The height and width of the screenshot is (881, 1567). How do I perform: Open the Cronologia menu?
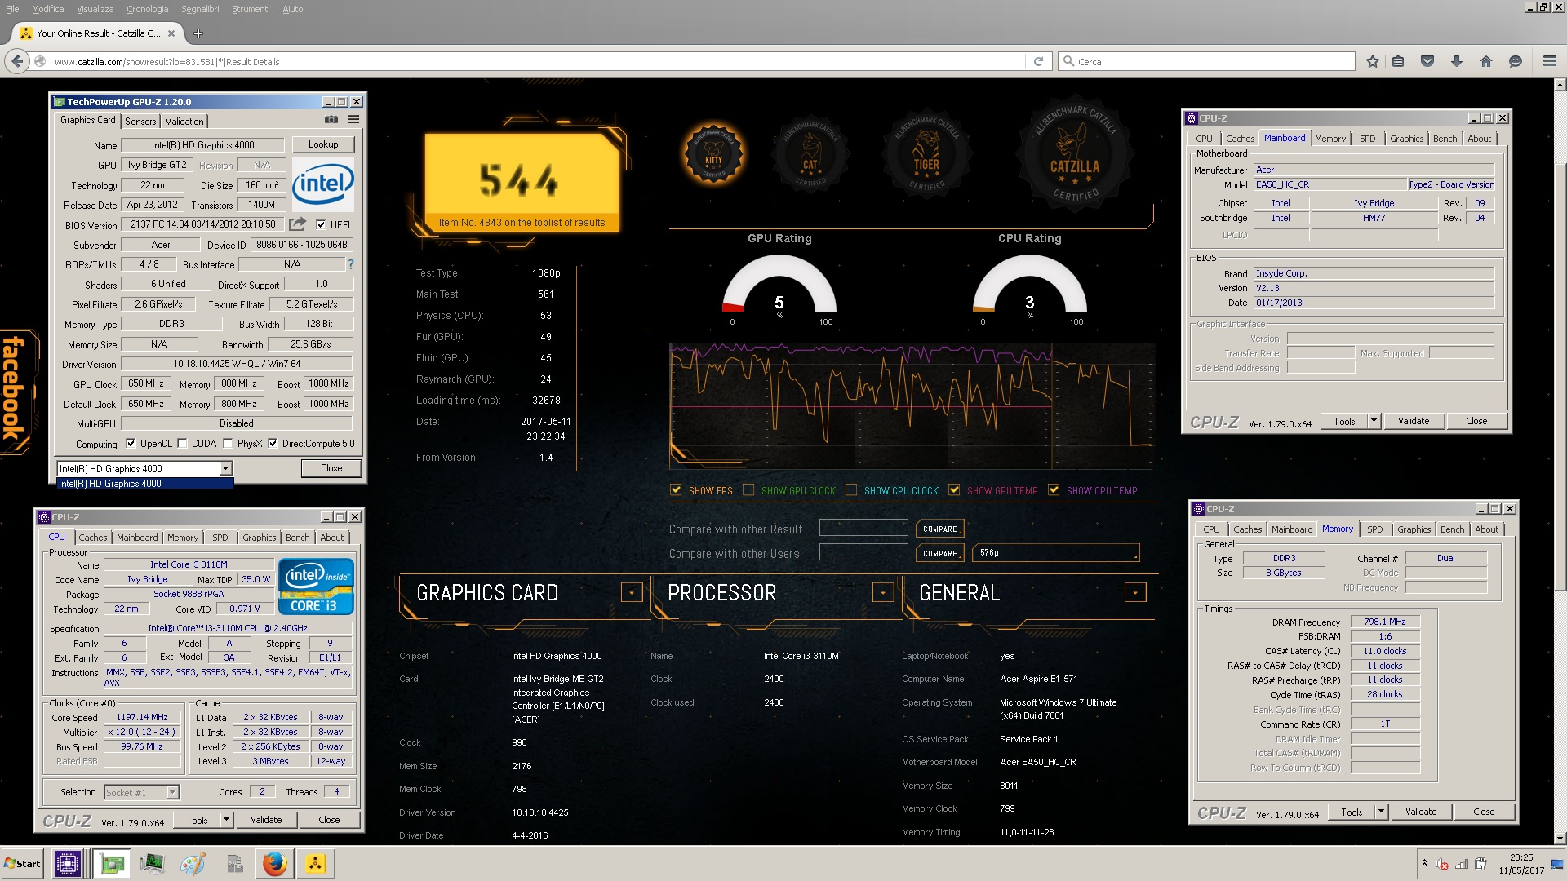pyautogui.click(x=148, y=9)
